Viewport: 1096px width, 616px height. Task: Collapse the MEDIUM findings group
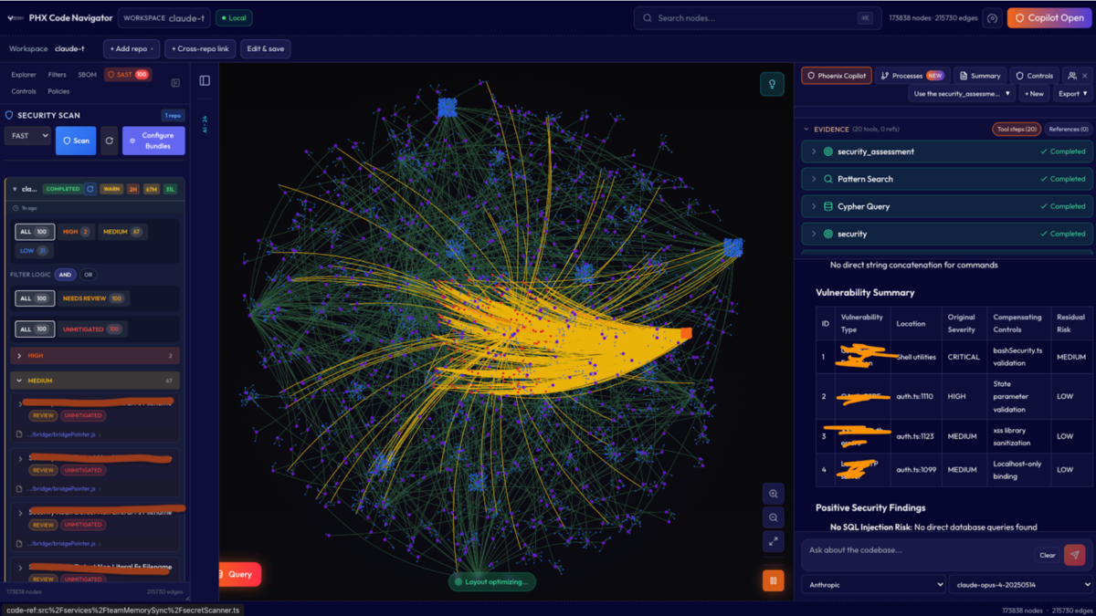20,381
